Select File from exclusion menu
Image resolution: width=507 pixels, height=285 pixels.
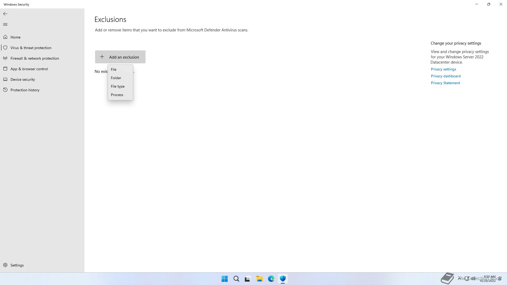114,69
